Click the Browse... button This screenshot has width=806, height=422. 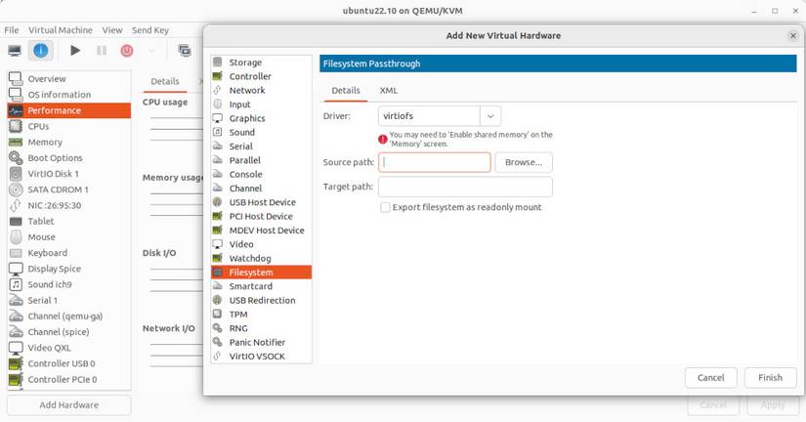point(524,162)
